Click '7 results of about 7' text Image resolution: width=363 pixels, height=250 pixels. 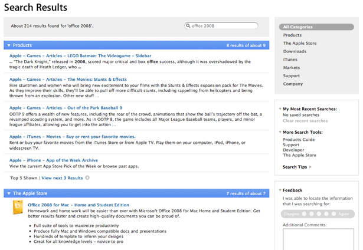pyautogui.click(x=246, y=193)
